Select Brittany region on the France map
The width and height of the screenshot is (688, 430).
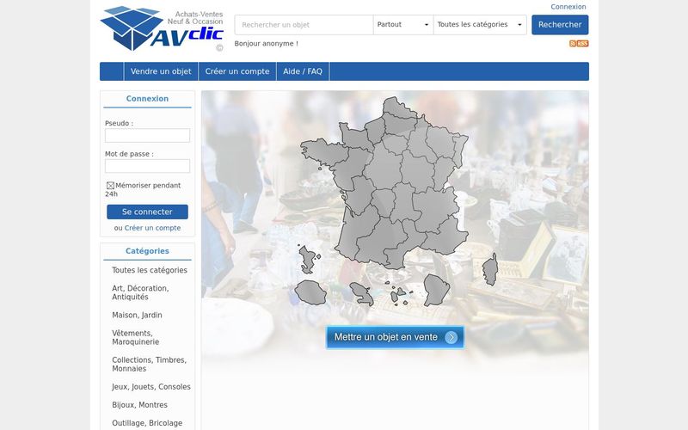(323, 153)
